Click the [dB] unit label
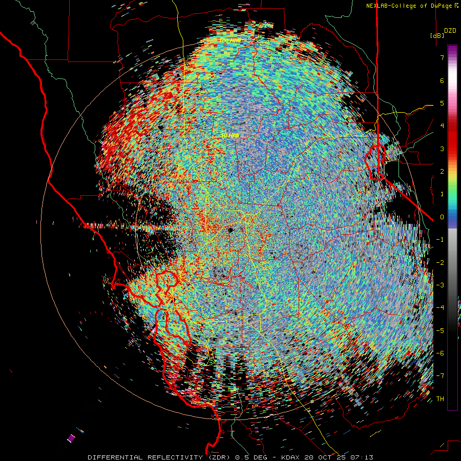 [437, 36]
